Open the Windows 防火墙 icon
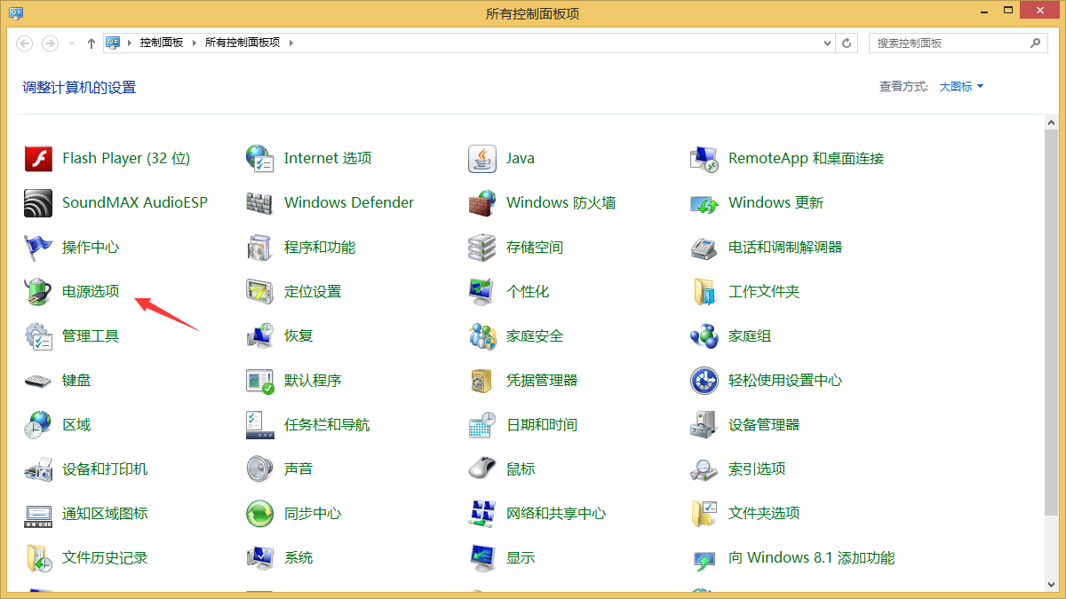Viewport: 1066px width, 599px height. pyautogui.click(x=481, y=203)
